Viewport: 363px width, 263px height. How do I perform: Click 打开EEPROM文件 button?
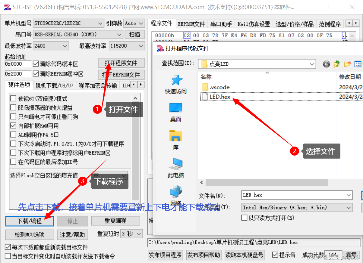pos(121,75)
